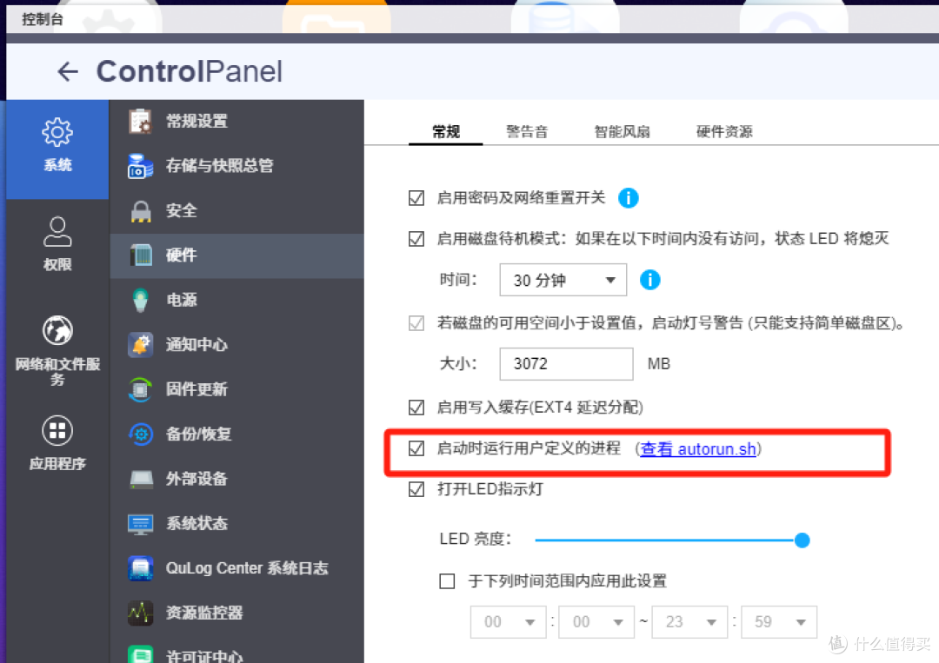Toggle 启用写入缓存 EXT4 checkbox
Viewport: 939px width, 663px height.
[416, 408]
